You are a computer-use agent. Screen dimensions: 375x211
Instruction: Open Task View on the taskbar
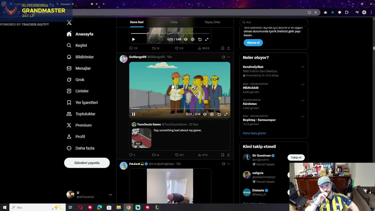click(70, 207)
